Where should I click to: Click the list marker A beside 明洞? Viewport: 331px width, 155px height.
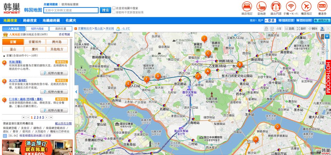click(4, 63)
